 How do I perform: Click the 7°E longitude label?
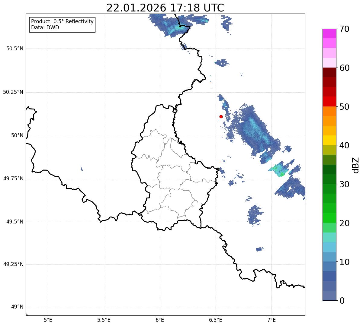(271, 320)
